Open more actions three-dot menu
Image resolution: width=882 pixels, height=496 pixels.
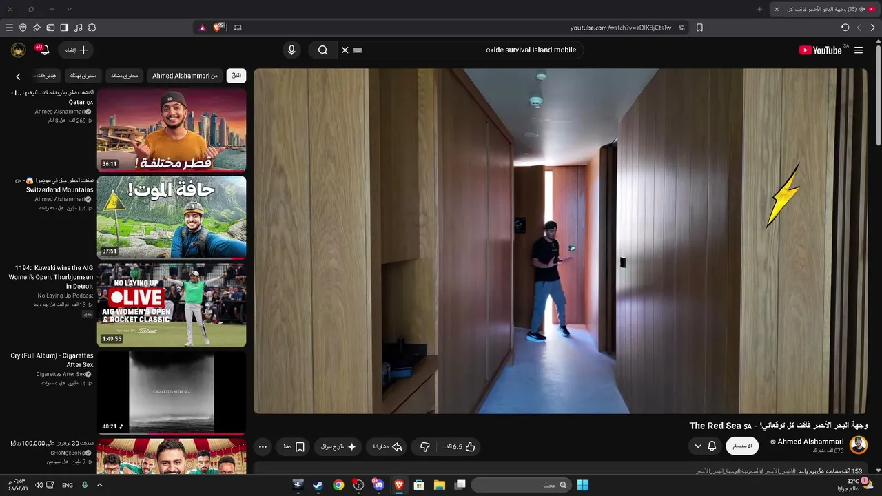pyautogui.click(x=263, y=447)
